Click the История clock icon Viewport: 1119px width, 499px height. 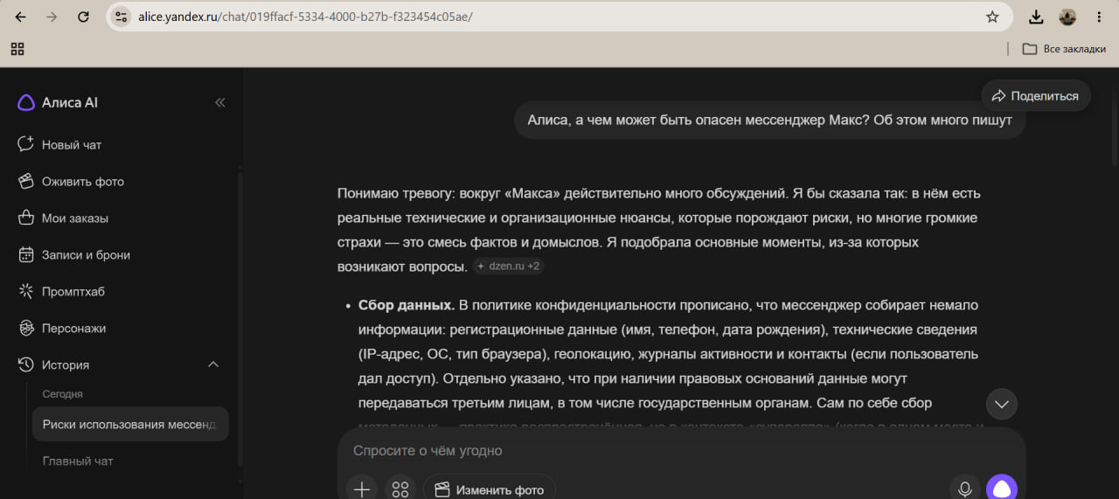(26, 364)
